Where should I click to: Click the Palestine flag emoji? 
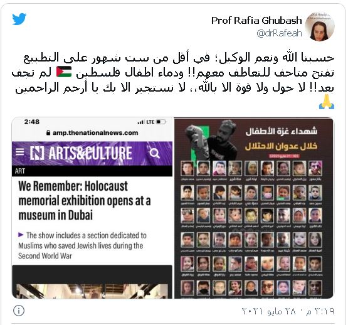pyautogui.click(x=64, y=72)
